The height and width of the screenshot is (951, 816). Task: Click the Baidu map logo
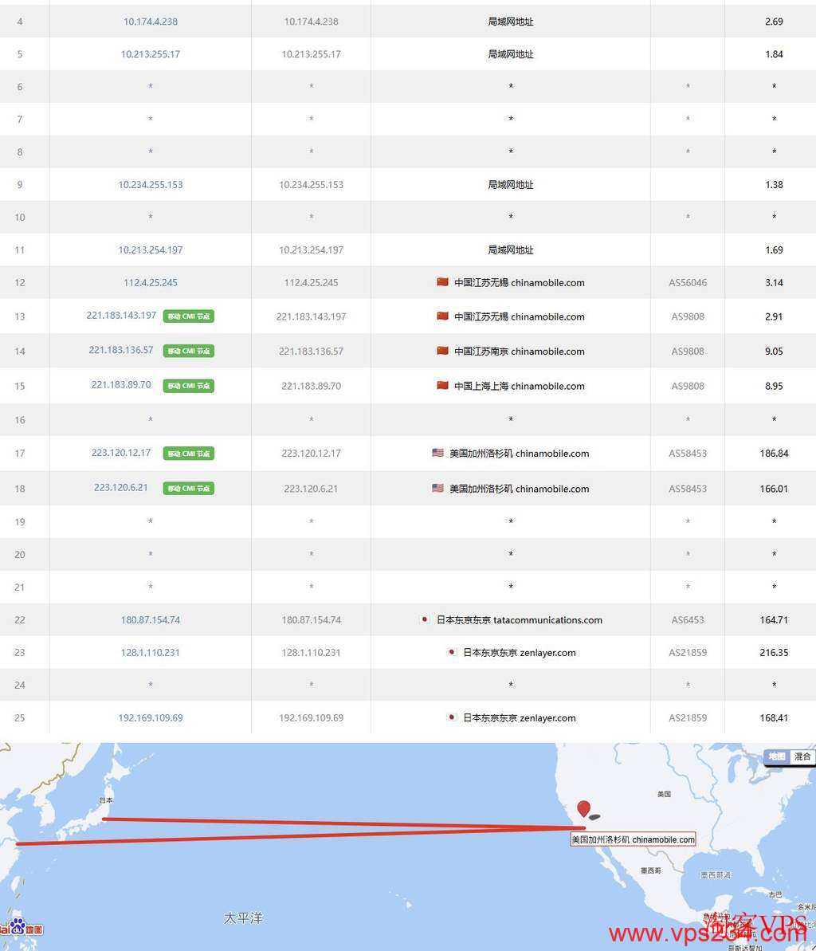click(22, 927)
